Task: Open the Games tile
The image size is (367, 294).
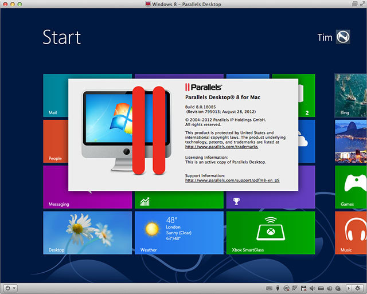Action: (x=351, y=187)
